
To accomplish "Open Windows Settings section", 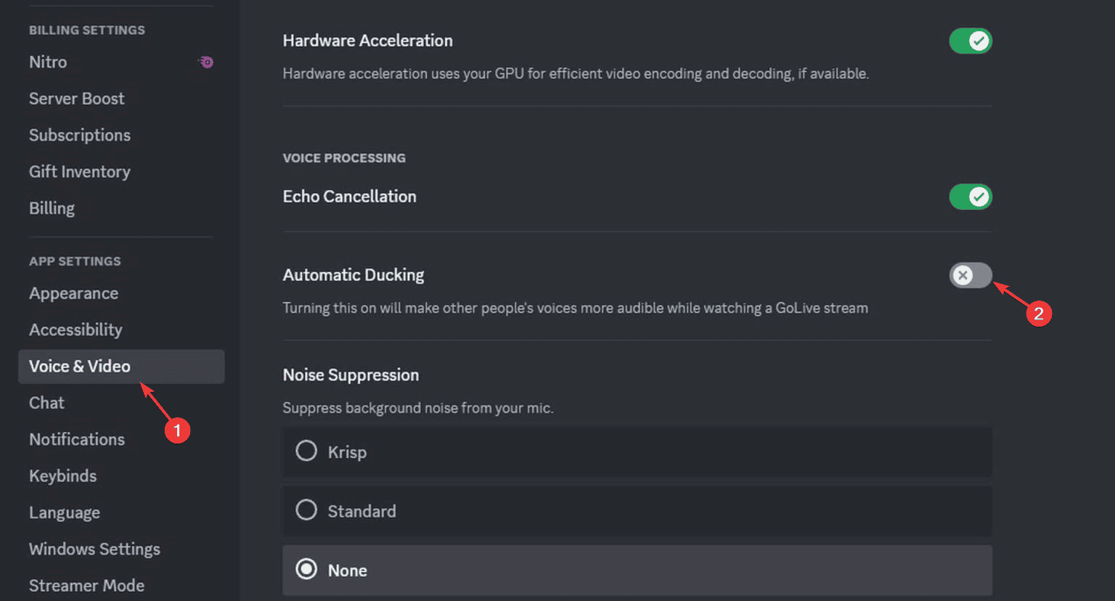I will (x=94, y=549).
